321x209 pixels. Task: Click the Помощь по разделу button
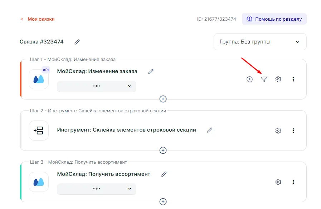coord(274,19)
